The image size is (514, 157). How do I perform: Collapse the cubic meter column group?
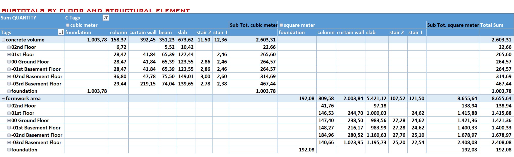tap(68, 25)
